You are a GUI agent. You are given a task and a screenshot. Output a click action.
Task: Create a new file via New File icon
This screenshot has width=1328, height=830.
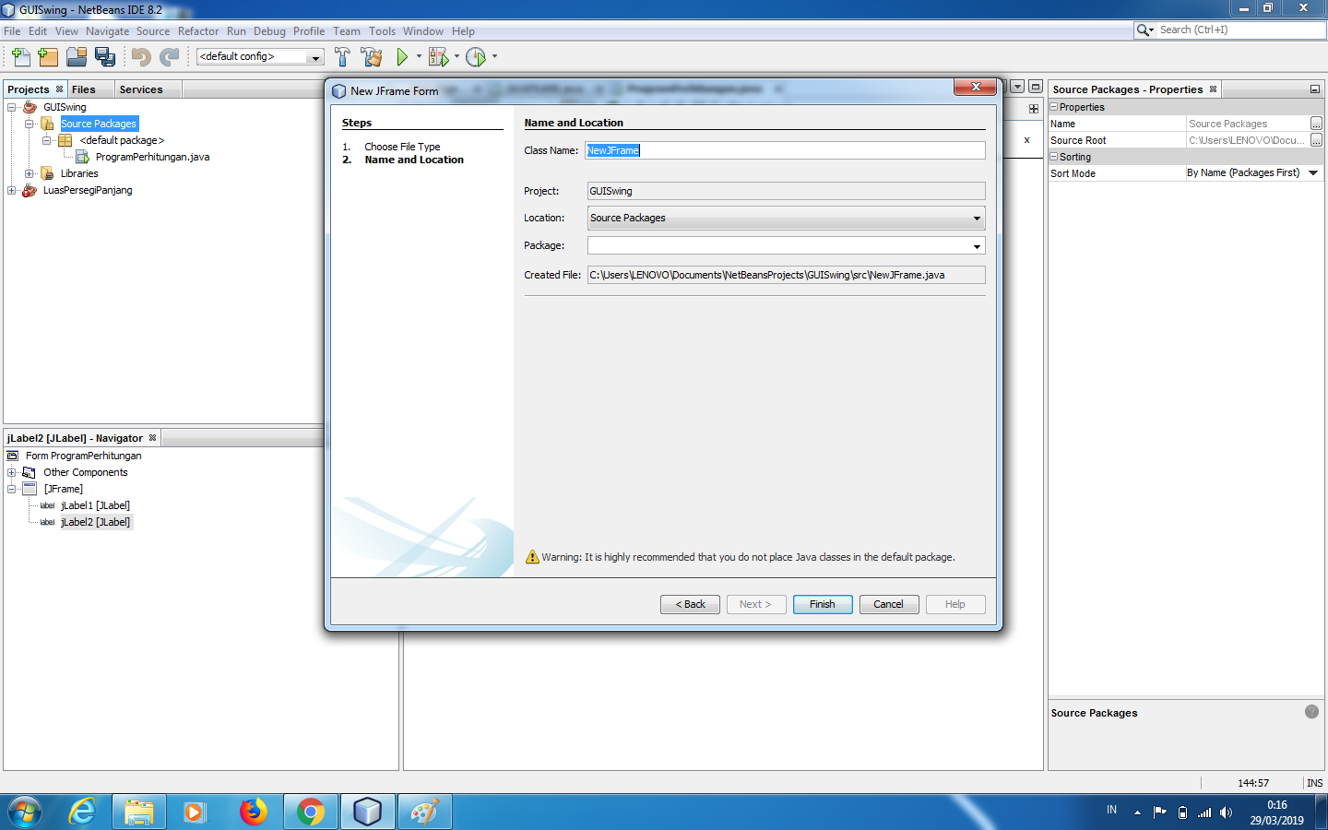tap(19, 56)
